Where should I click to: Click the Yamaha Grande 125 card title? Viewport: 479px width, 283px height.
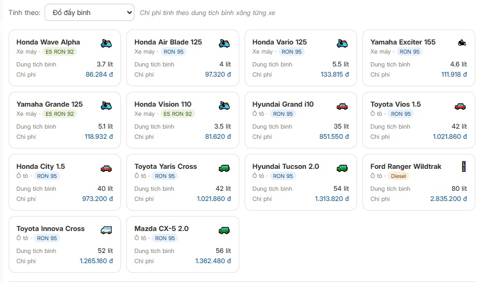[x=49, y=104]
